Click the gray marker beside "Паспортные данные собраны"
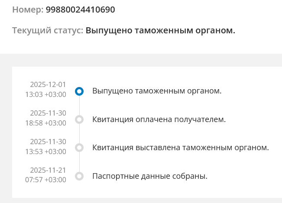The width and height of the screenshot is (282, 203). pyautogui.click(x=79, y=176)
